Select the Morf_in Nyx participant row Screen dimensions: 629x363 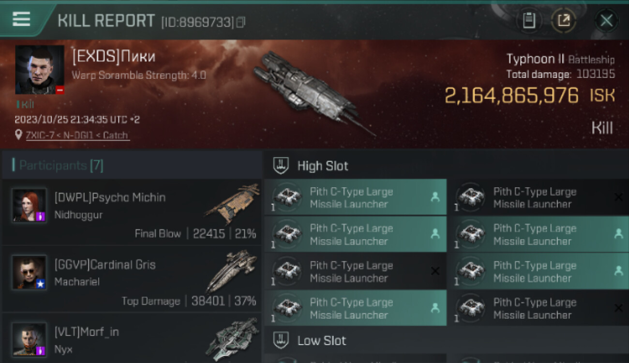tap(132, 339)
